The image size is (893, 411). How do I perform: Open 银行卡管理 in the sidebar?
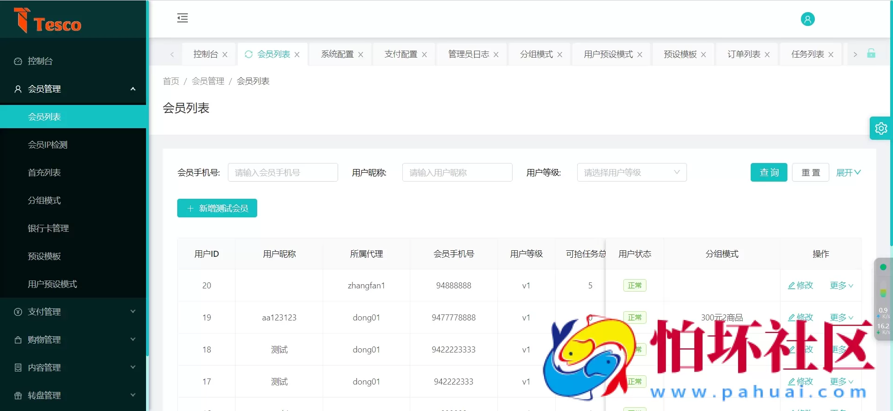(x=73, y=228)
